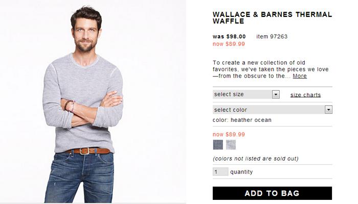Click the sold out colors note
The height and width of the screenshot is (204, 358).
tap(256, 159)
